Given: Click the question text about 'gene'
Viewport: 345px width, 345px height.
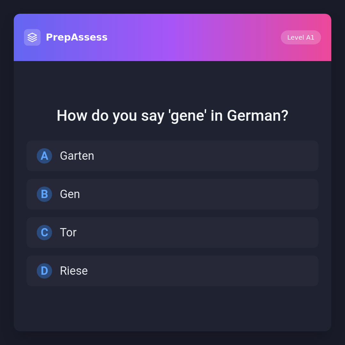Looking at the screenshot, I should click(172, 116).
